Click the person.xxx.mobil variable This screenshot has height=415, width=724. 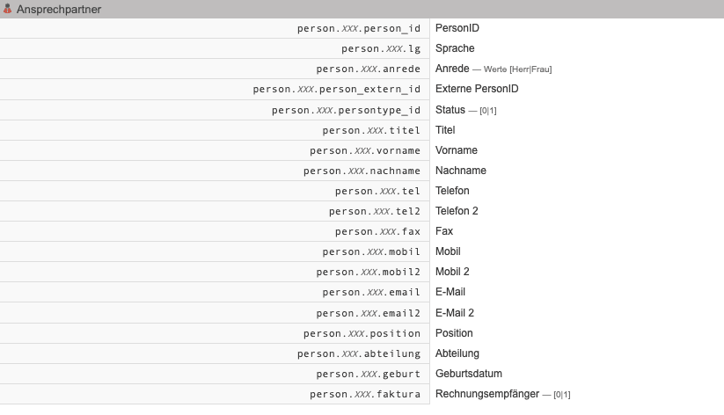371,251
